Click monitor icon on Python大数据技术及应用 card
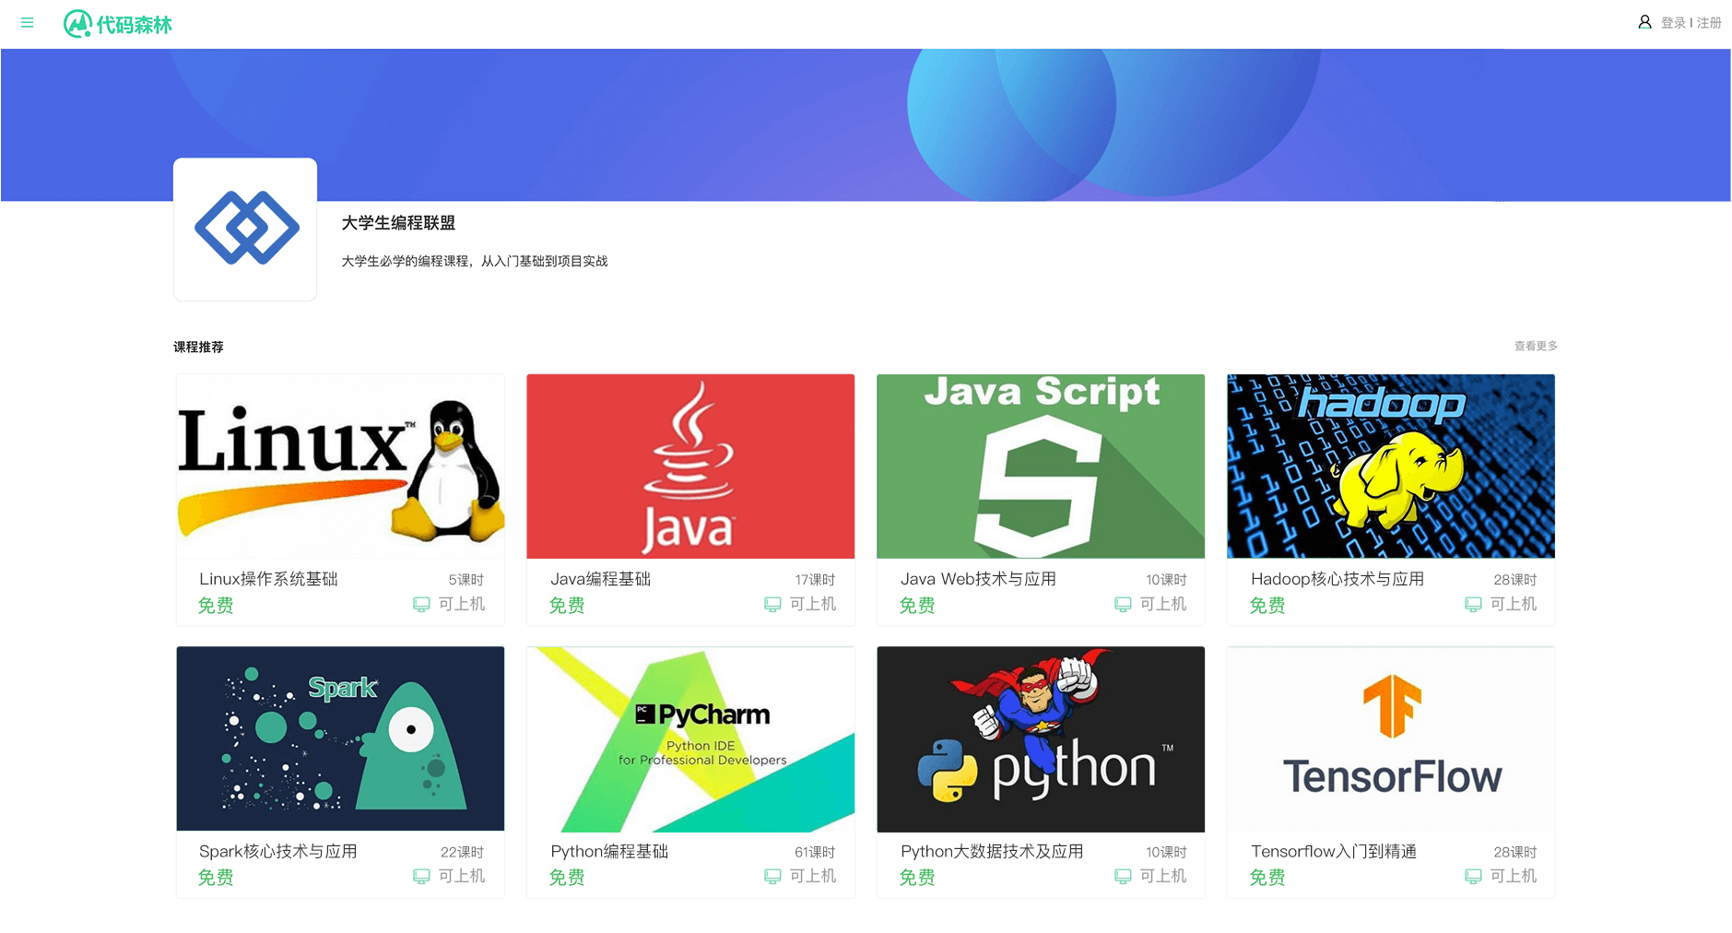Image resolution: width=1732 pixels, height=933 pixels. click(1123, 877)
